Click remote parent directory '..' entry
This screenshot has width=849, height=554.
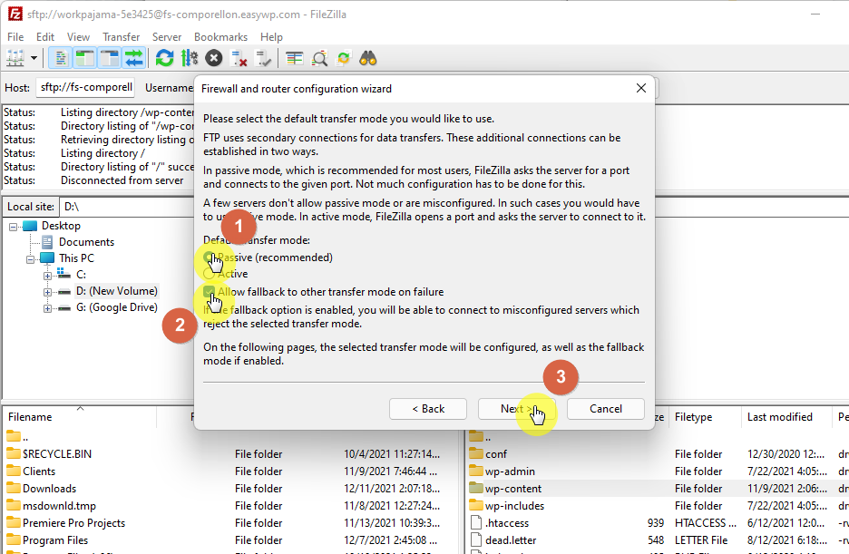487,437
